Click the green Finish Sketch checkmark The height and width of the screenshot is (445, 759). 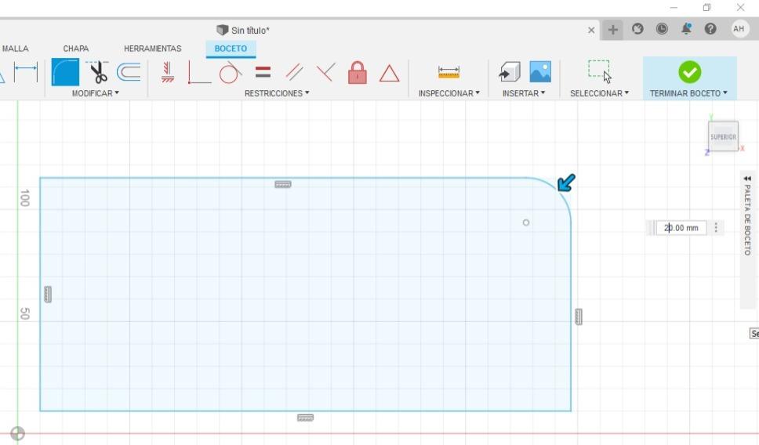[x=690, y=72]
